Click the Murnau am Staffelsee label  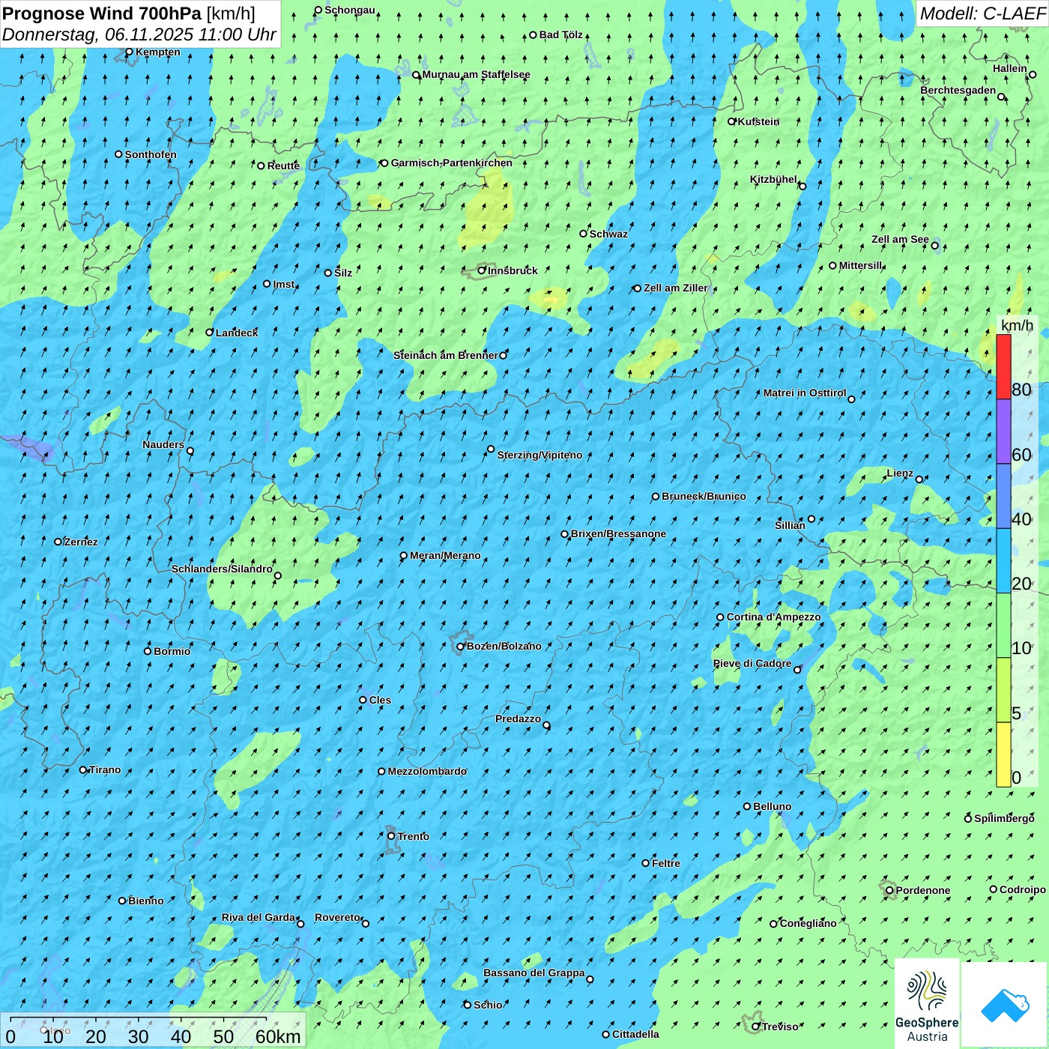[476, 74]
